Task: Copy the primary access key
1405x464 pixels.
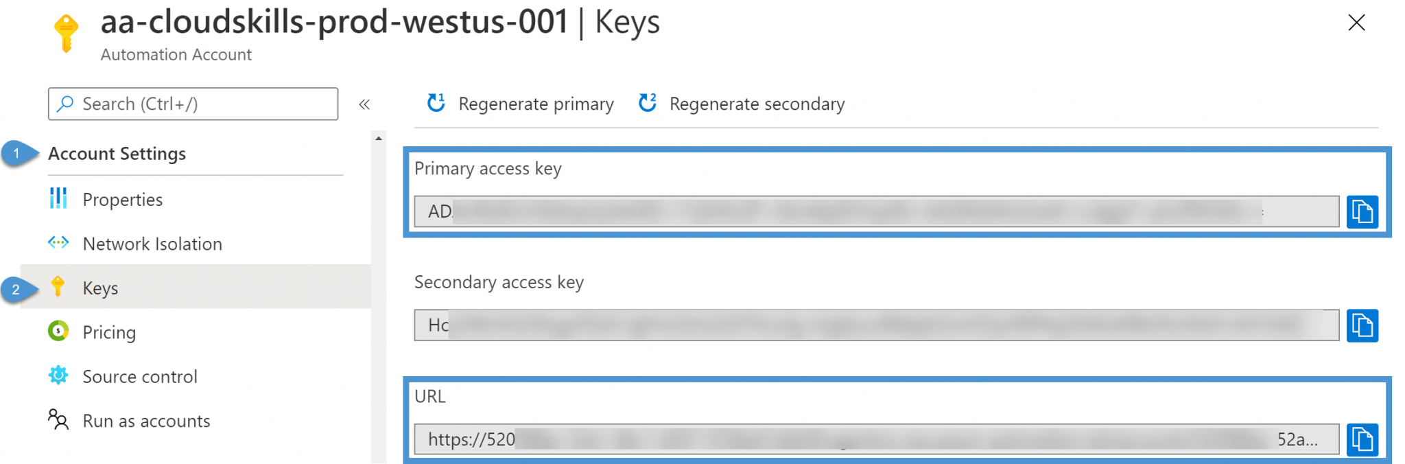Action: pyautogui.click(x=1362, y=212)
